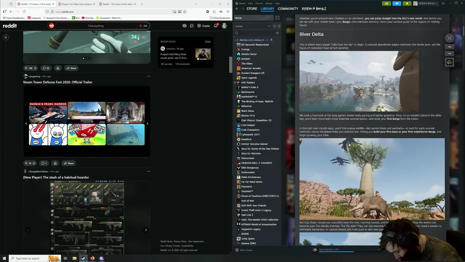Open View menu in Steam
Screen dimensions: 465x262
click(251, 3)
